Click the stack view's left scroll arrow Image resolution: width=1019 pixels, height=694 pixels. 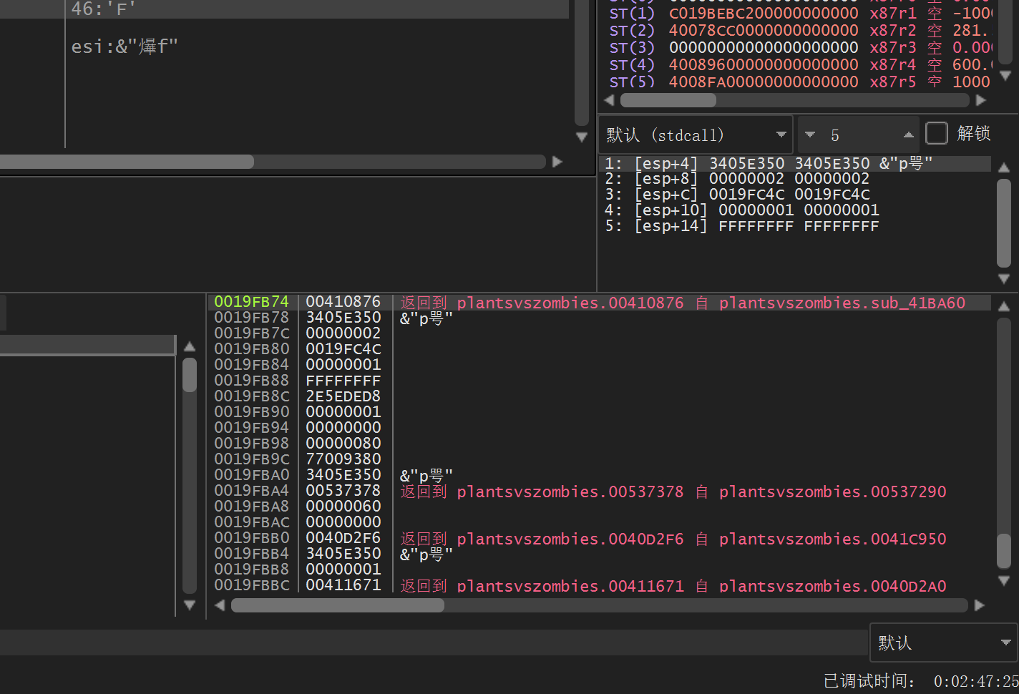[x=220, y=605]
